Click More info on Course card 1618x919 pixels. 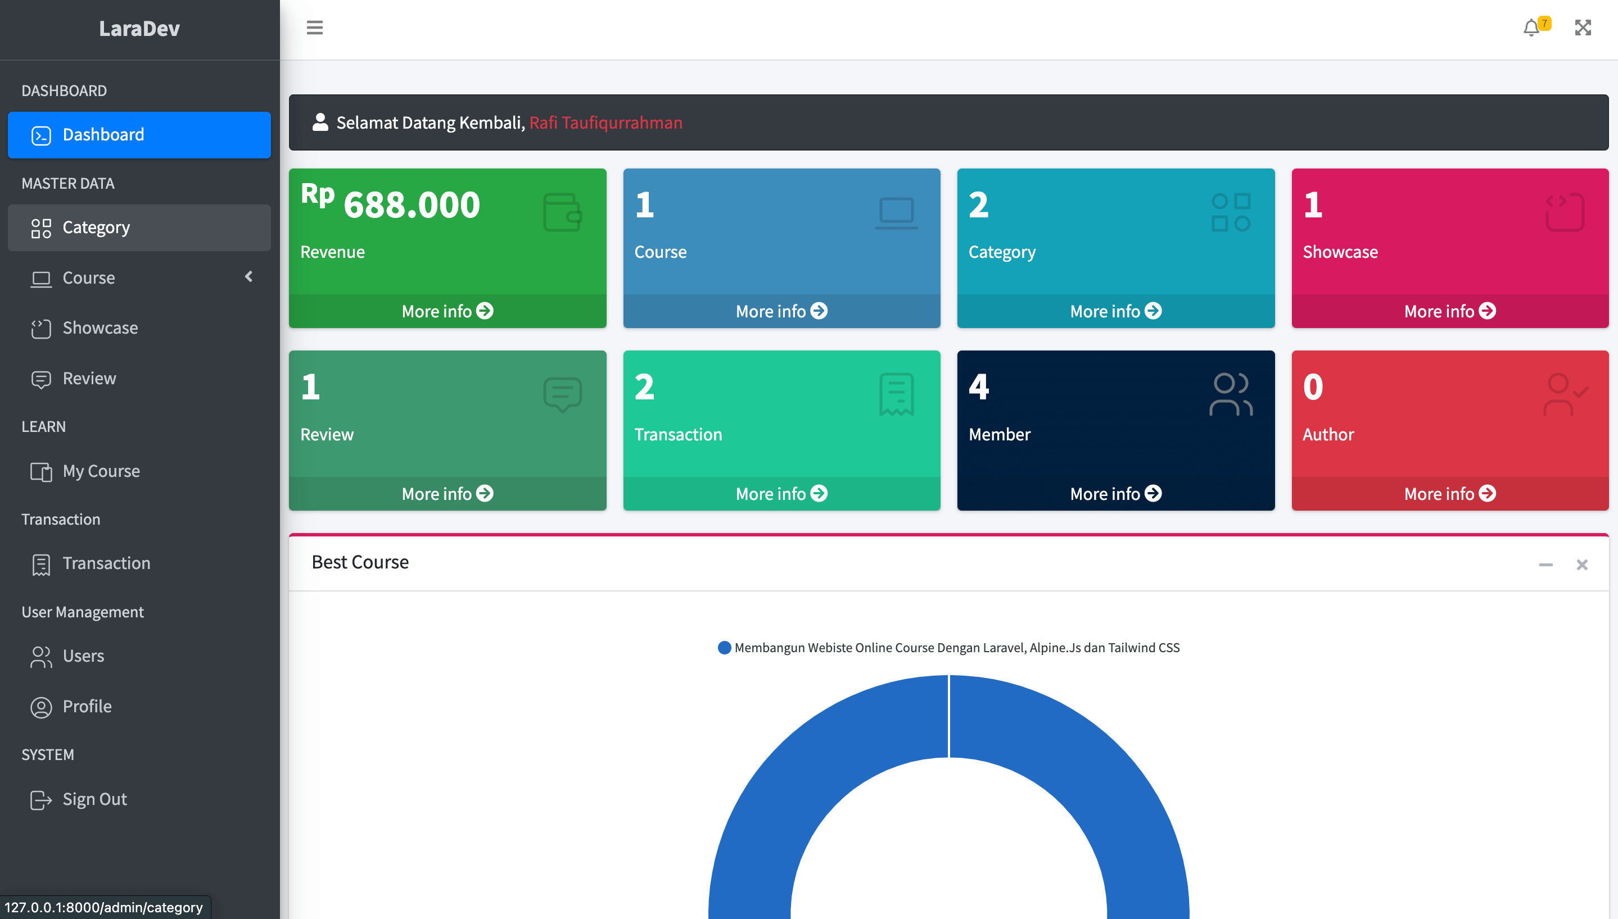pyautogui.click(x=781, y=311)
